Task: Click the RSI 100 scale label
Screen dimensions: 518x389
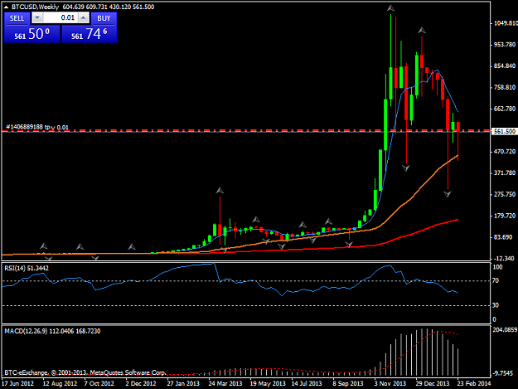Action: point(497,267)
